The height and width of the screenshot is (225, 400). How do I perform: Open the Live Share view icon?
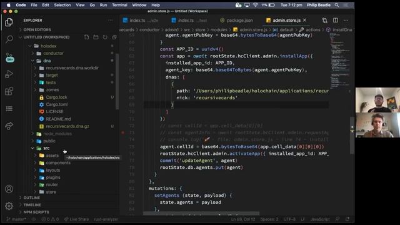(x=9, y=126)
